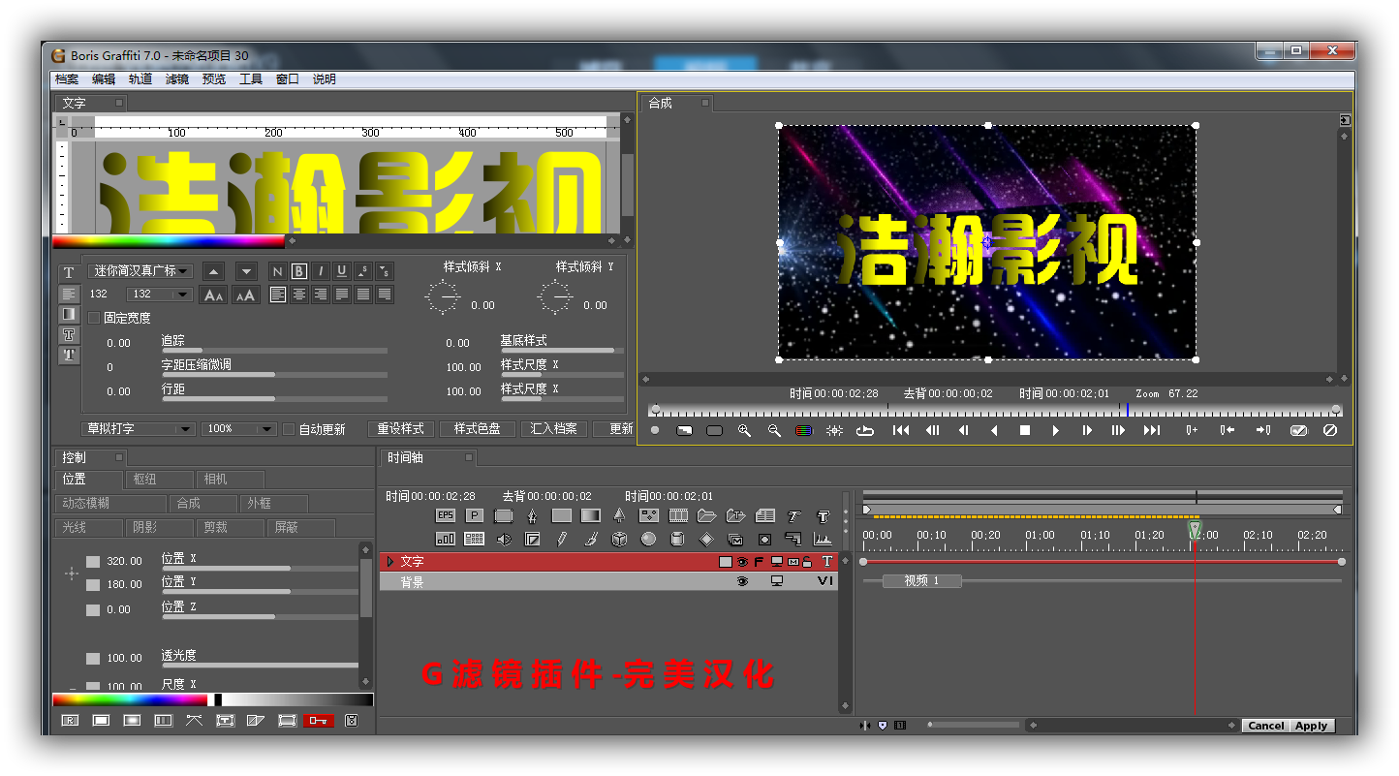Expand the 文字 track triangle

(x=390, y=561)
